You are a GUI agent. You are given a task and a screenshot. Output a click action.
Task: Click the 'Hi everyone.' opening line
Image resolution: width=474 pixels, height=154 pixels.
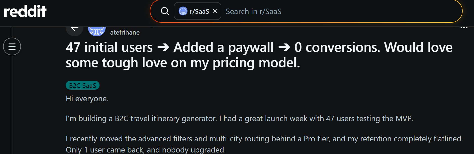87,99
